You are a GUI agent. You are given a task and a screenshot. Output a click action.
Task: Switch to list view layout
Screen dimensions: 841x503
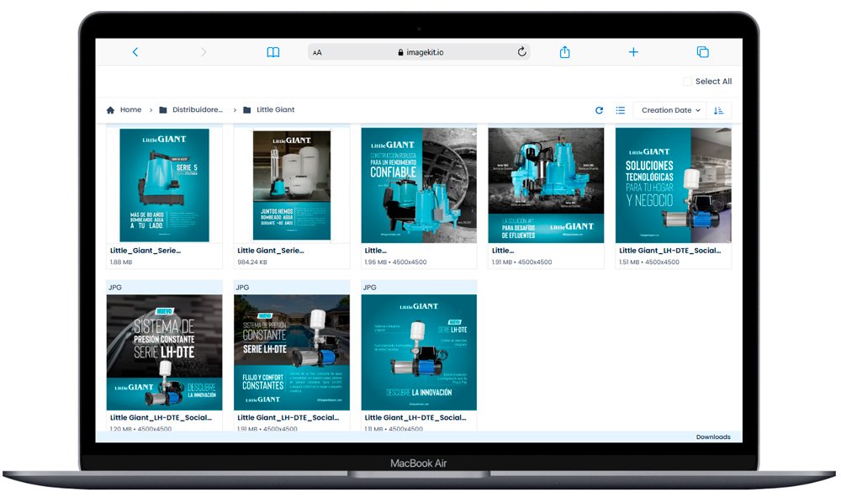point(621,110)
